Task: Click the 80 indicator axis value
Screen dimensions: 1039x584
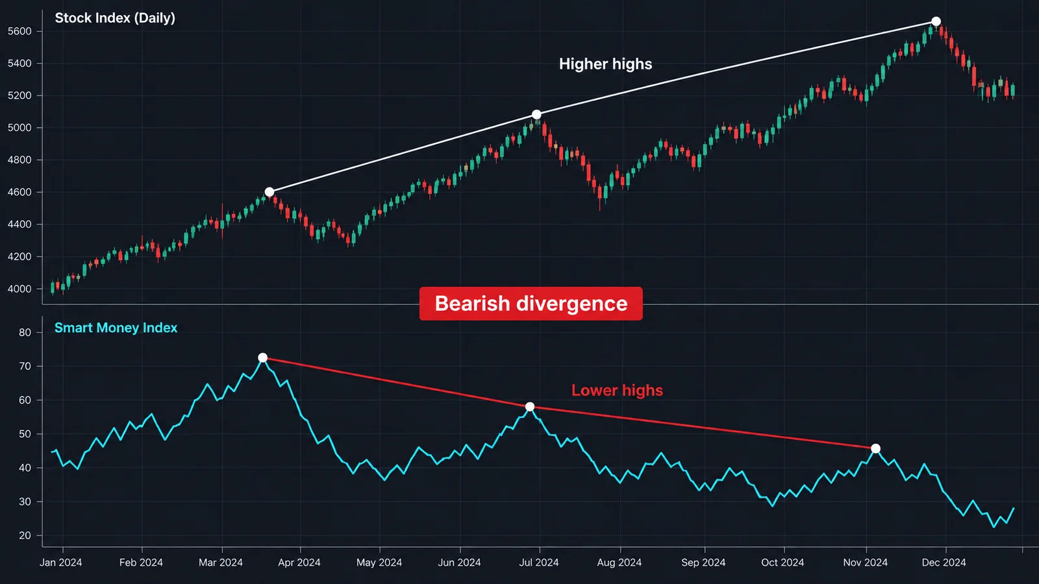Action: [25, 332]
